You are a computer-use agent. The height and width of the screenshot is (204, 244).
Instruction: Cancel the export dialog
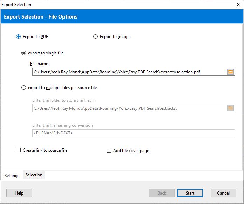223,193
